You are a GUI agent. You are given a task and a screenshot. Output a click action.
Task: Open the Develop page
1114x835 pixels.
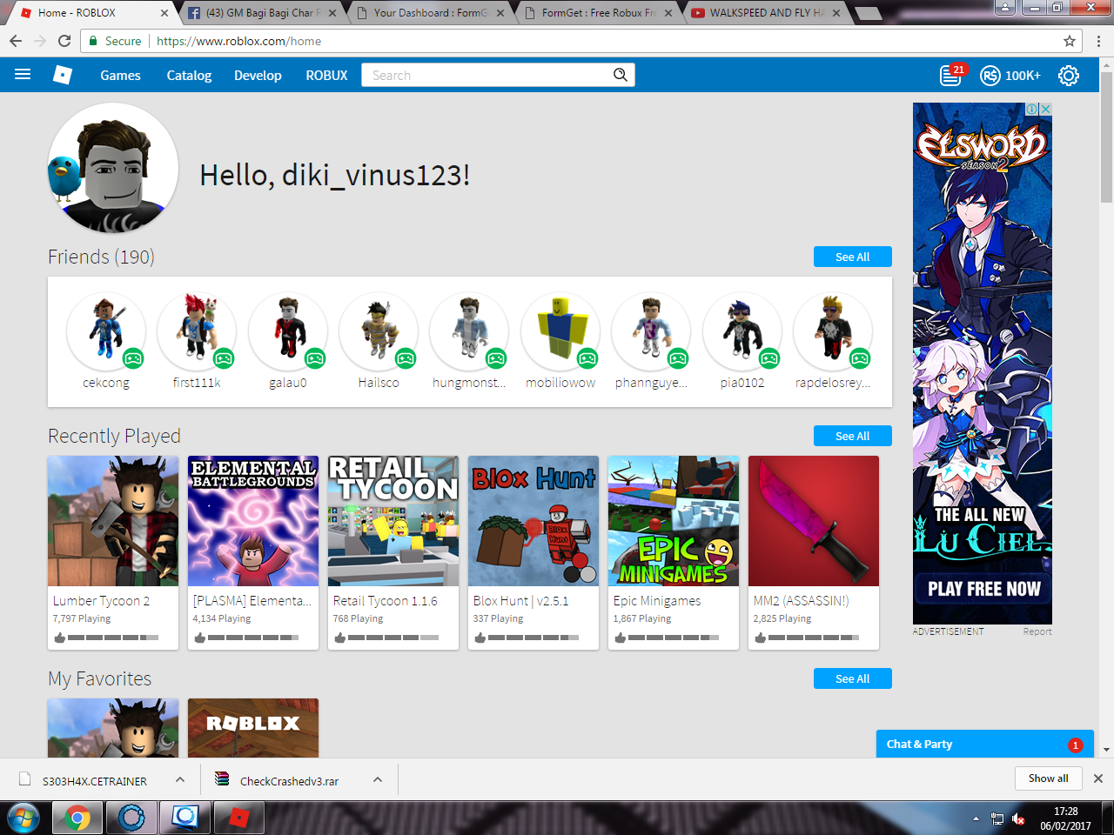pyautogui.click(x=258, y=75)
